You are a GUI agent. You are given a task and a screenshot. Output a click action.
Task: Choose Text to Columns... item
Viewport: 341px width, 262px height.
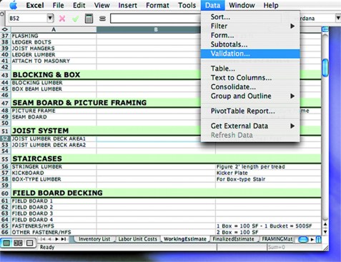tap(250, 78)
